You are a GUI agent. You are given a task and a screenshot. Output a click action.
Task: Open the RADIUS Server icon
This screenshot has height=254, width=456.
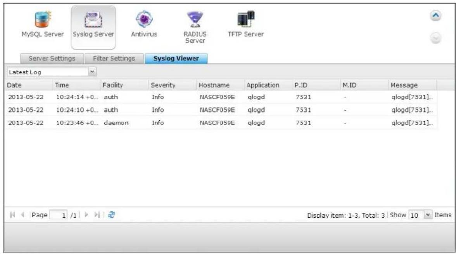[x=195, y=27]
